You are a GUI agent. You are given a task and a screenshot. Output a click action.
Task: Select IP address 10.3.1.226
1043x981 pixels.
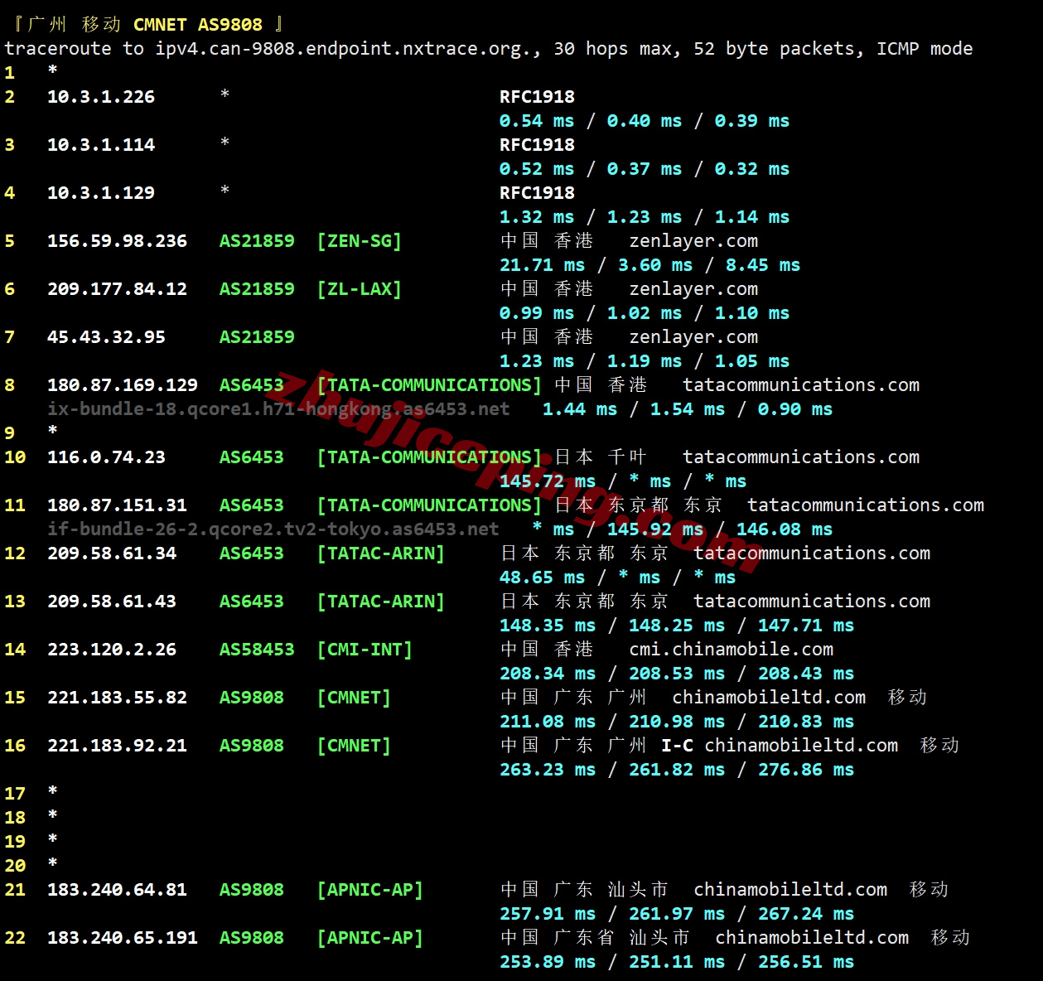[101, 97]
